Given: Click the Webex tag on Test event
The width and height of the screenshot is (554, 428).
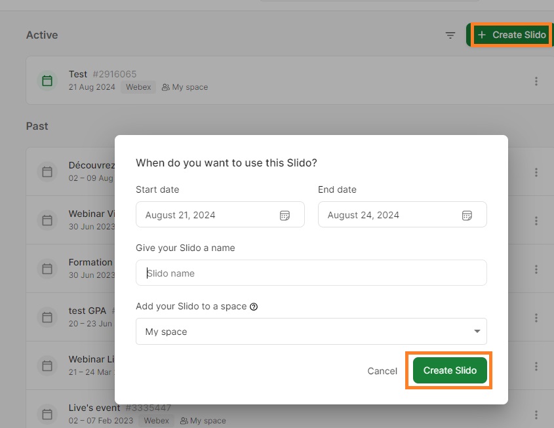Looking at the screenshot, I should coord(138,87).
